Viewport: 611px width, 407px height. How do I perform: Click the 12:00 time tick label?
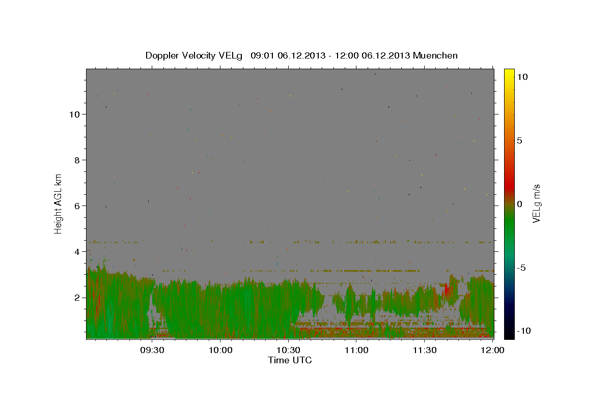pyautogui.click(x=492, y=351)
